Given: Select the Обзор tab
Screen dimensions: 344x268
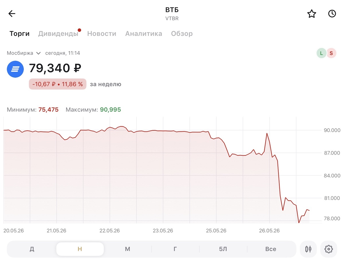Looking at the screenshot, I should (182, 33).
